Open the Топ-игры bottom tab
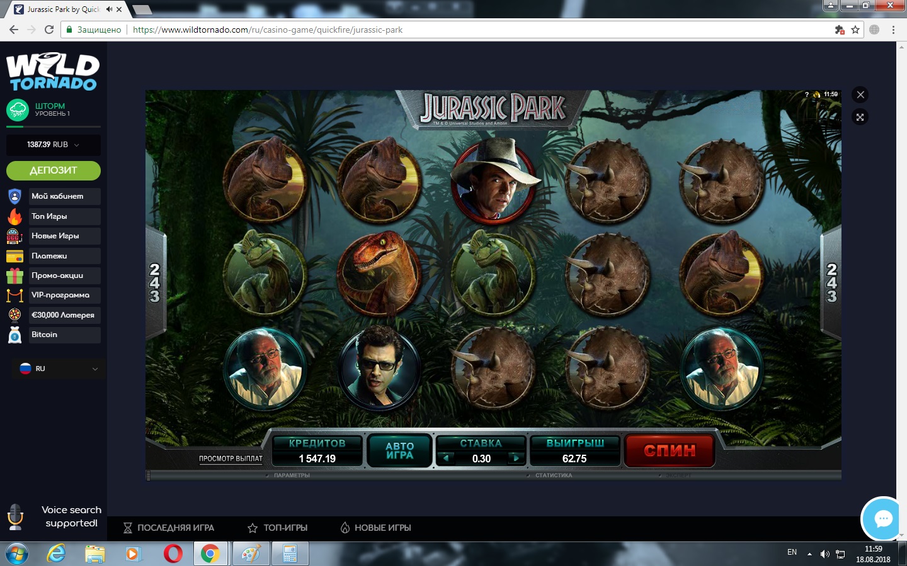Image resolution: width=907 pixels, height=566 pixels. 278,528
